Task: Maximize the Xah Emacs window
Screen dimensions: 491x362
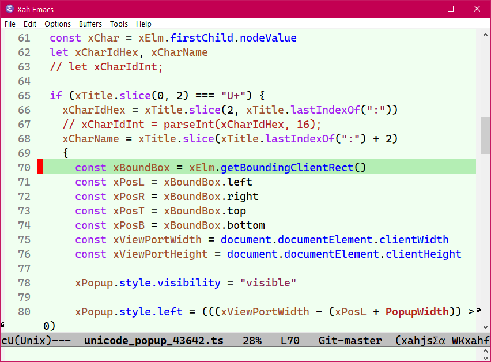Action: [451, 9]
